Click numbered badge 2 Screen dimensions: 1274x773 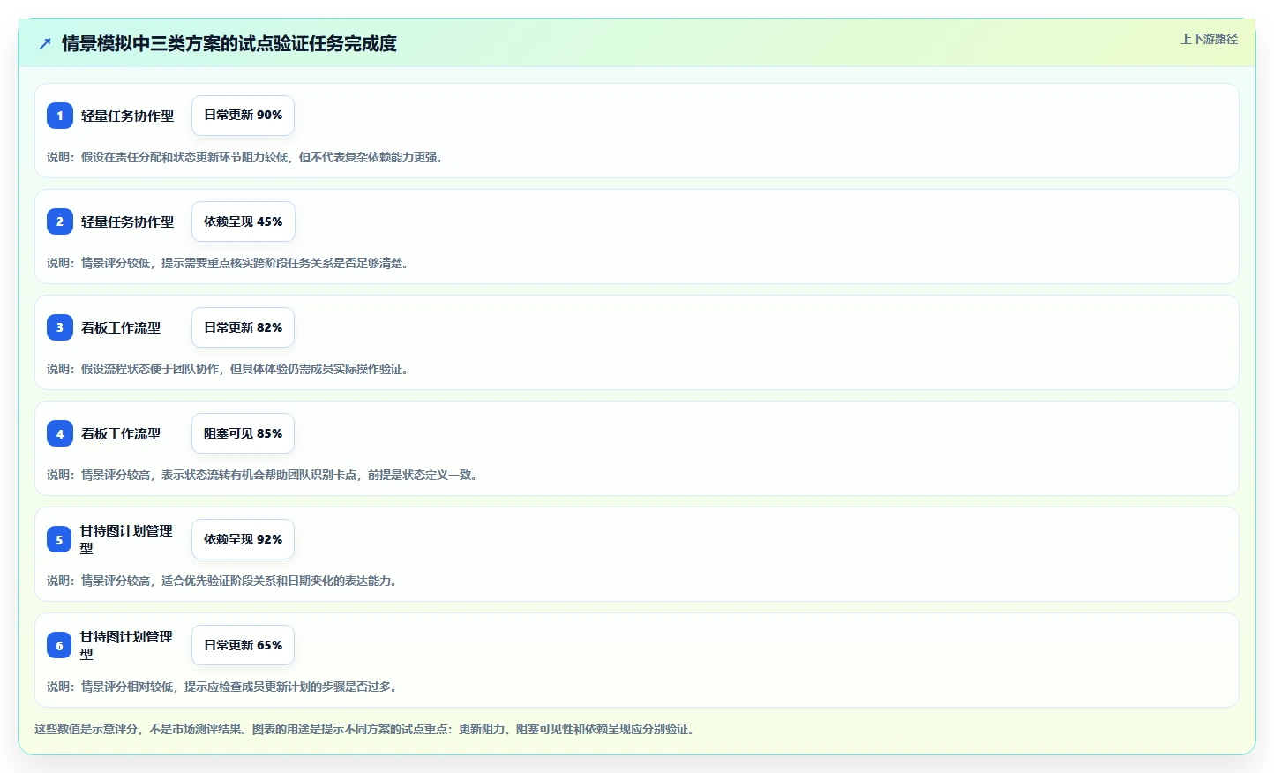(60, 221)
